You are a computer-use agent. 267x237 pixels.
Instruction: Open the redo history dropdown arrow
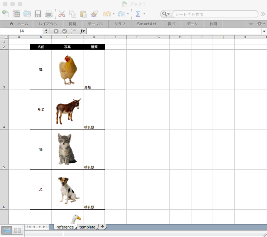point(128,14)
